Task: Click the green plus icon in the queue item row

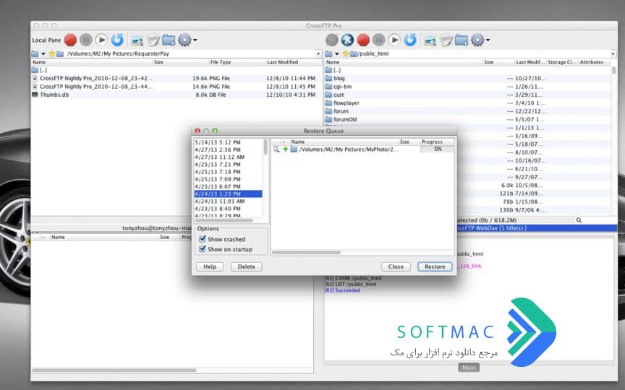Action: 286,149
